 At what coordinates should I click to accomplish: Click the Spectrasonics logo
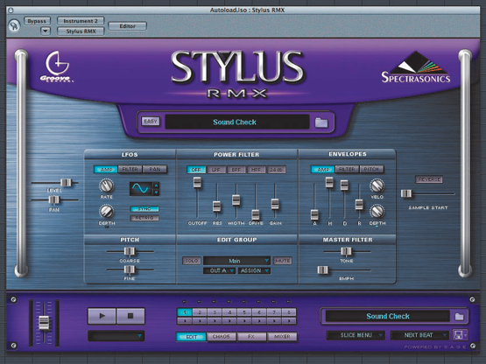click(416, 67)
